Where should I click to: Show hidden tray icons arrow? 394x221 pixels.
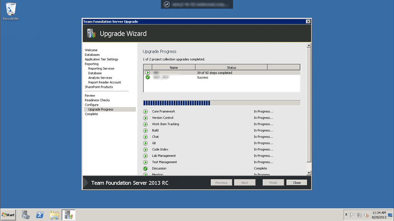(346, 215)
